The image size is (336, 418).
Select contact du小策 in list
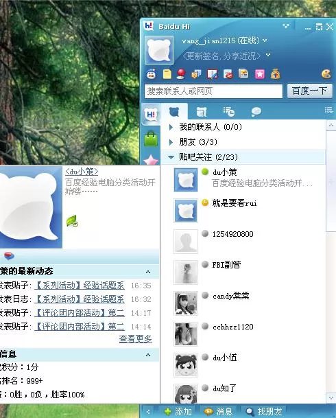[x=243, y=180]
